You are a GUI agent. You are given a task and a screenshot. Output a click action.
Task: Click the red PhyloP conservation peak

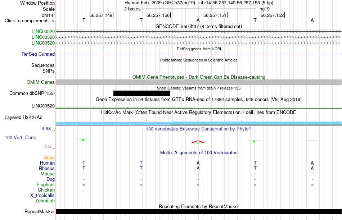[x=198, y=142]
